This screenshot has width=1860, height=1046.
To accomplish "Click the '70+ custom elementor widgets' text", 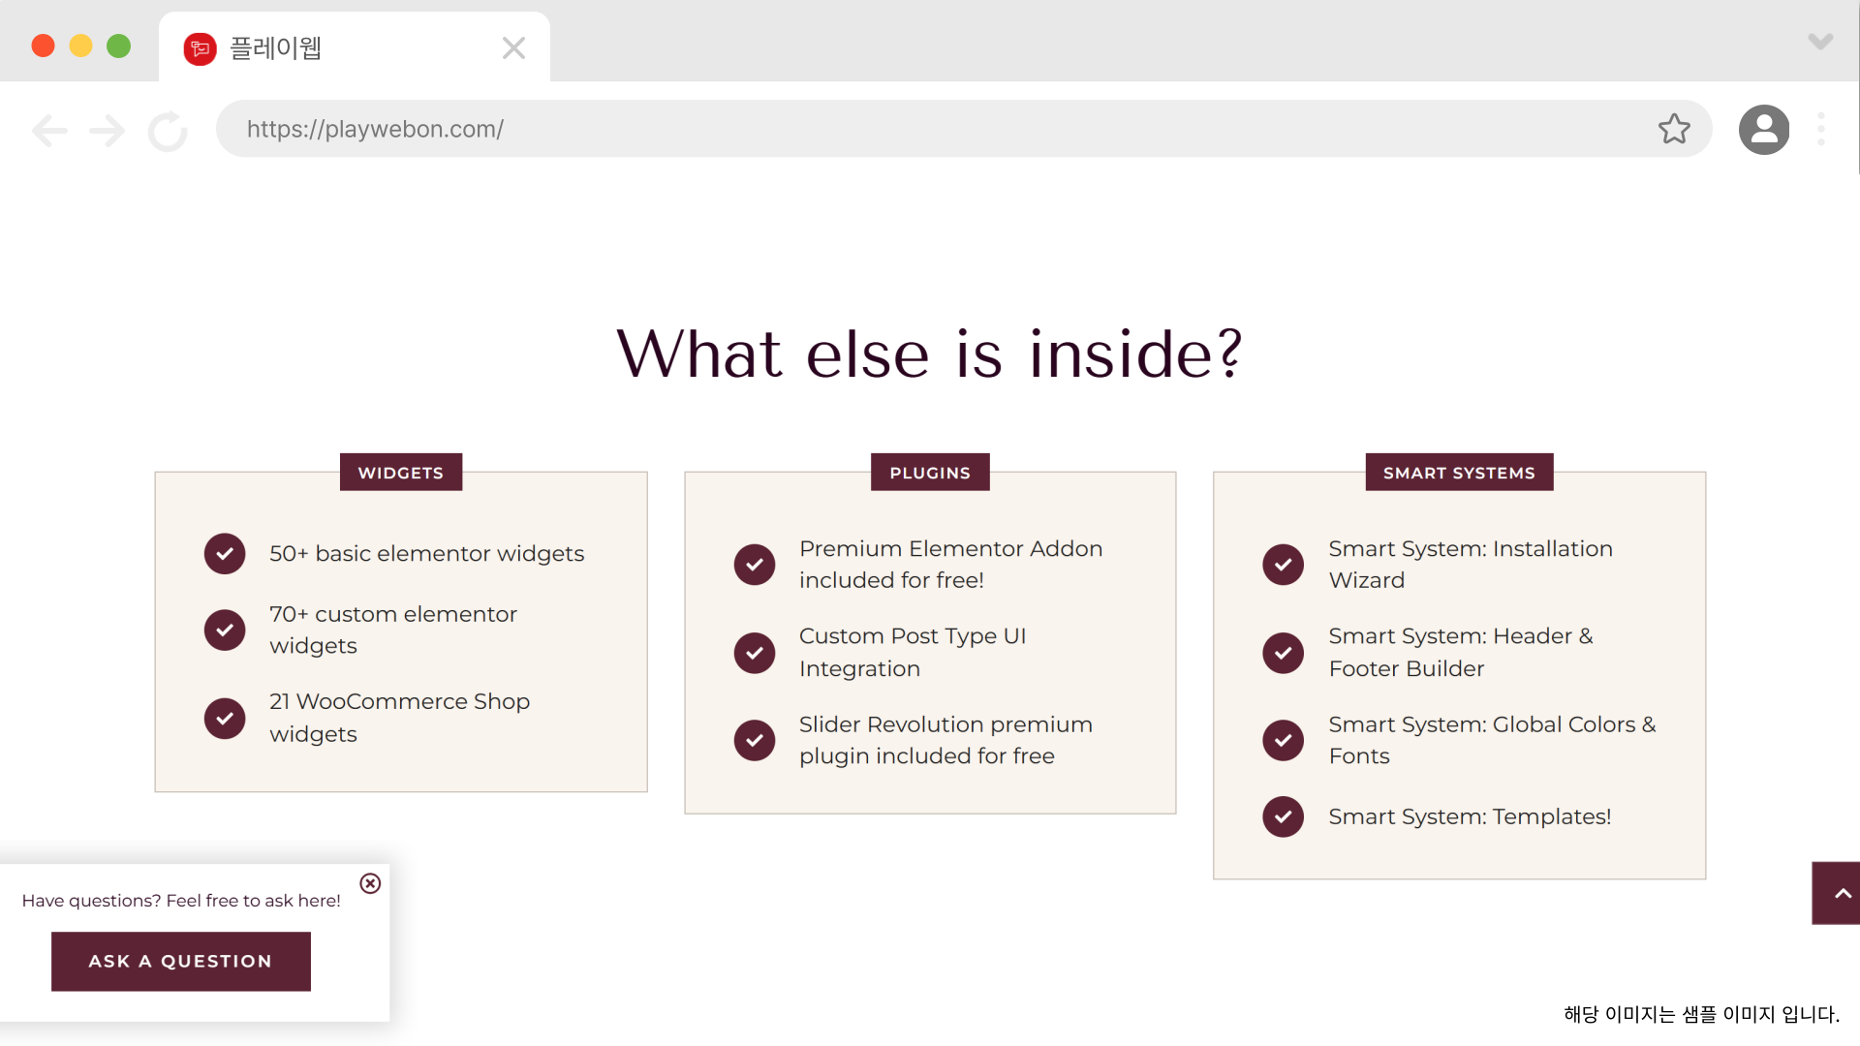I will pyautogui.click(x=393, y=630).
